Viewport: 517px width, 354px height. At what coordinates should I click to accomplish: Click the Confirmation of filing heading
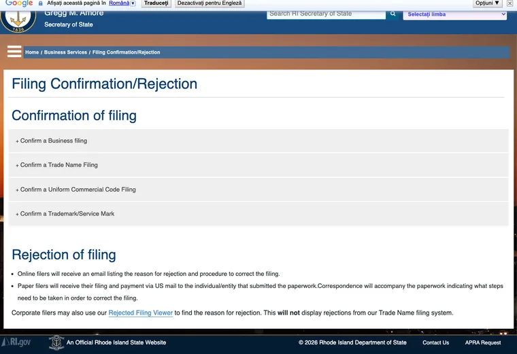point(74,116)
